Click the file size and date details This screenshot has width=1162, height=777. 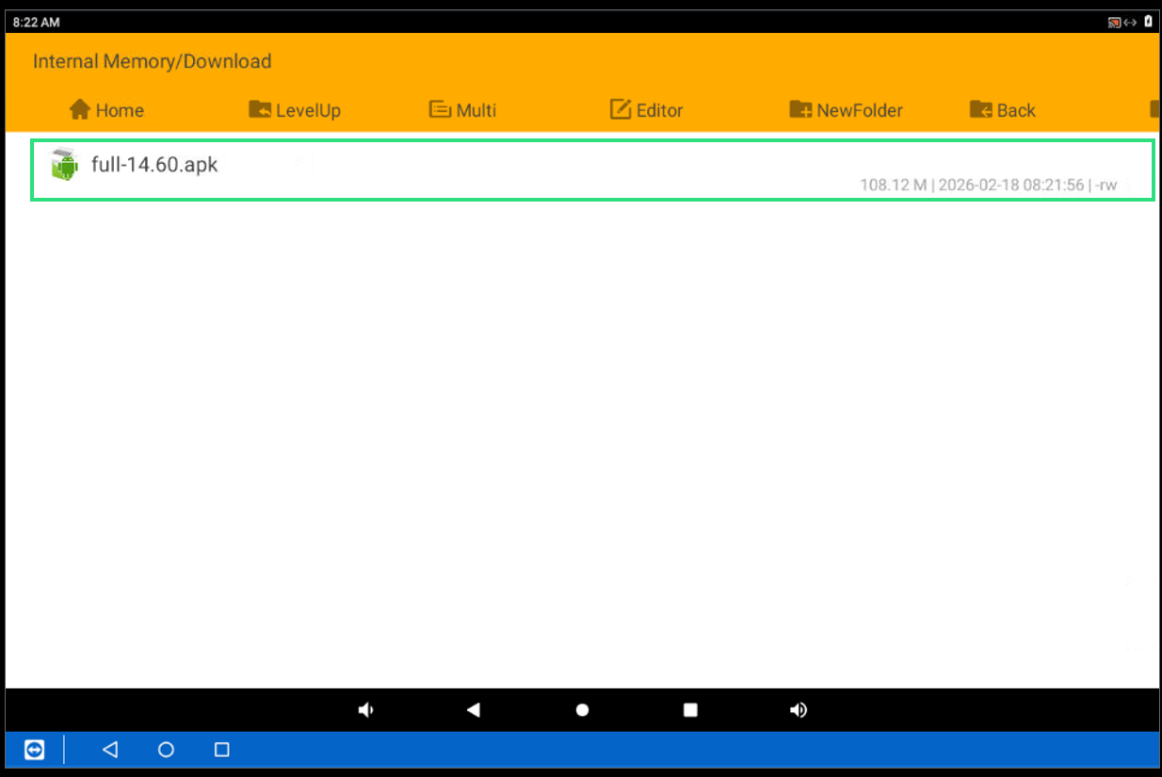coord(988,185)
